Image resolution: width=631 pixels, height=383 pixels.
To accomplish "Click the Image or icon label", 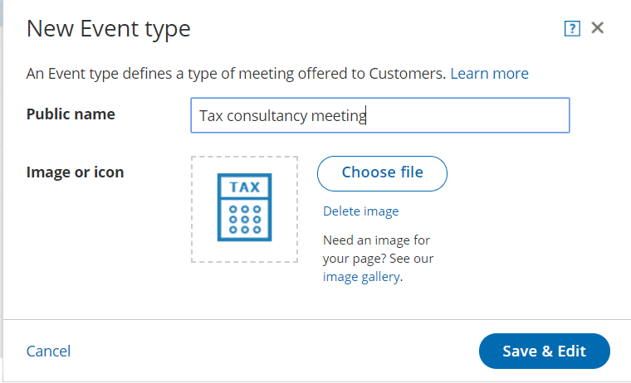I will 76,172.
